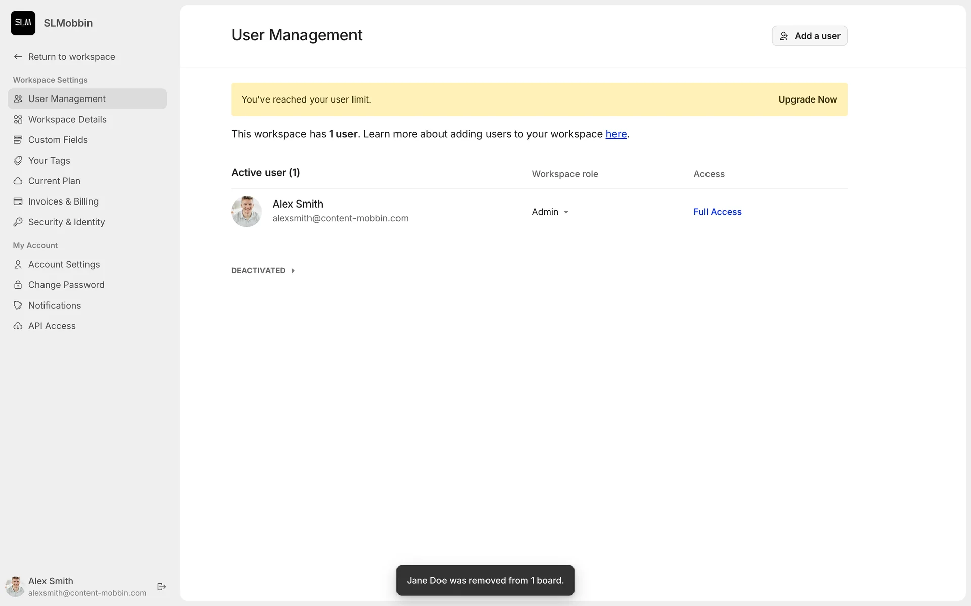Open the Admin workspace role dropdown
The width and height of the screenshot is (971, 606).
point(550,212)
